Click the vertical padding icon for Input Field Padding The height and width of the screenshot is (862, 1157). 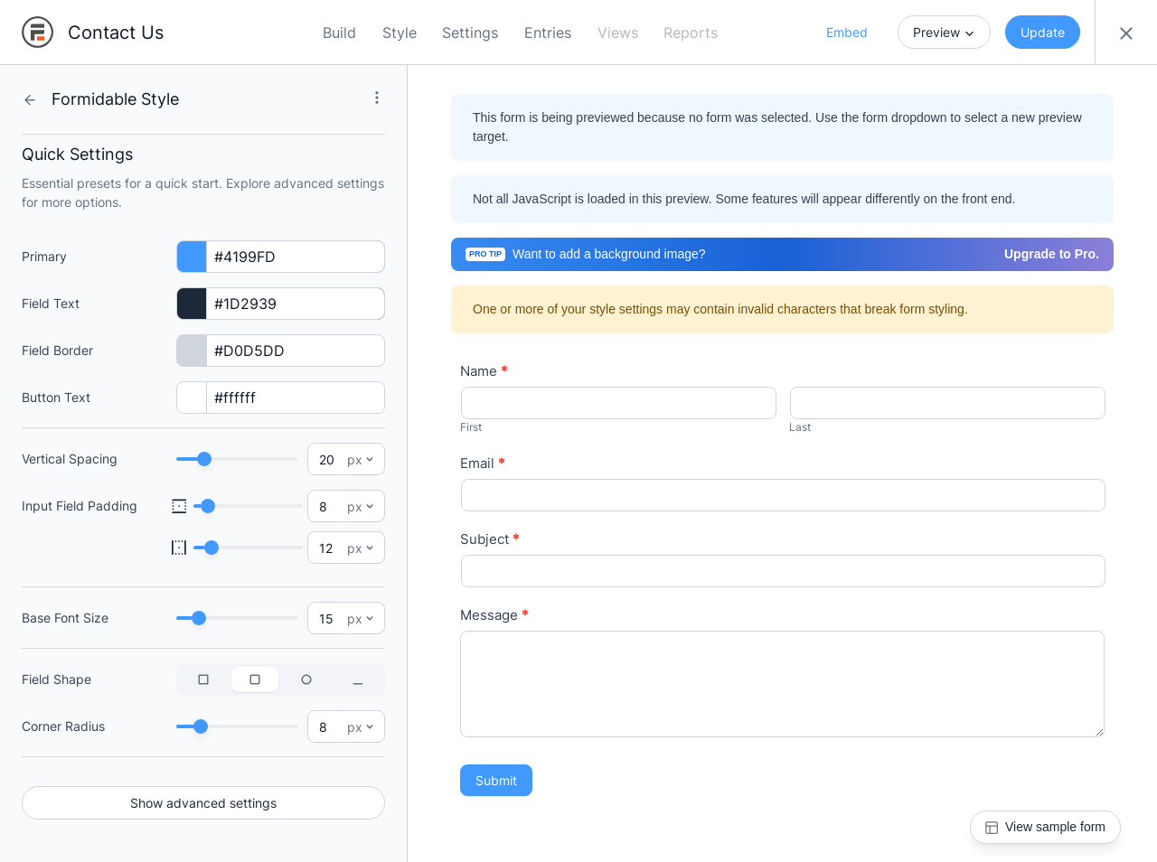(x=179, y=506)
